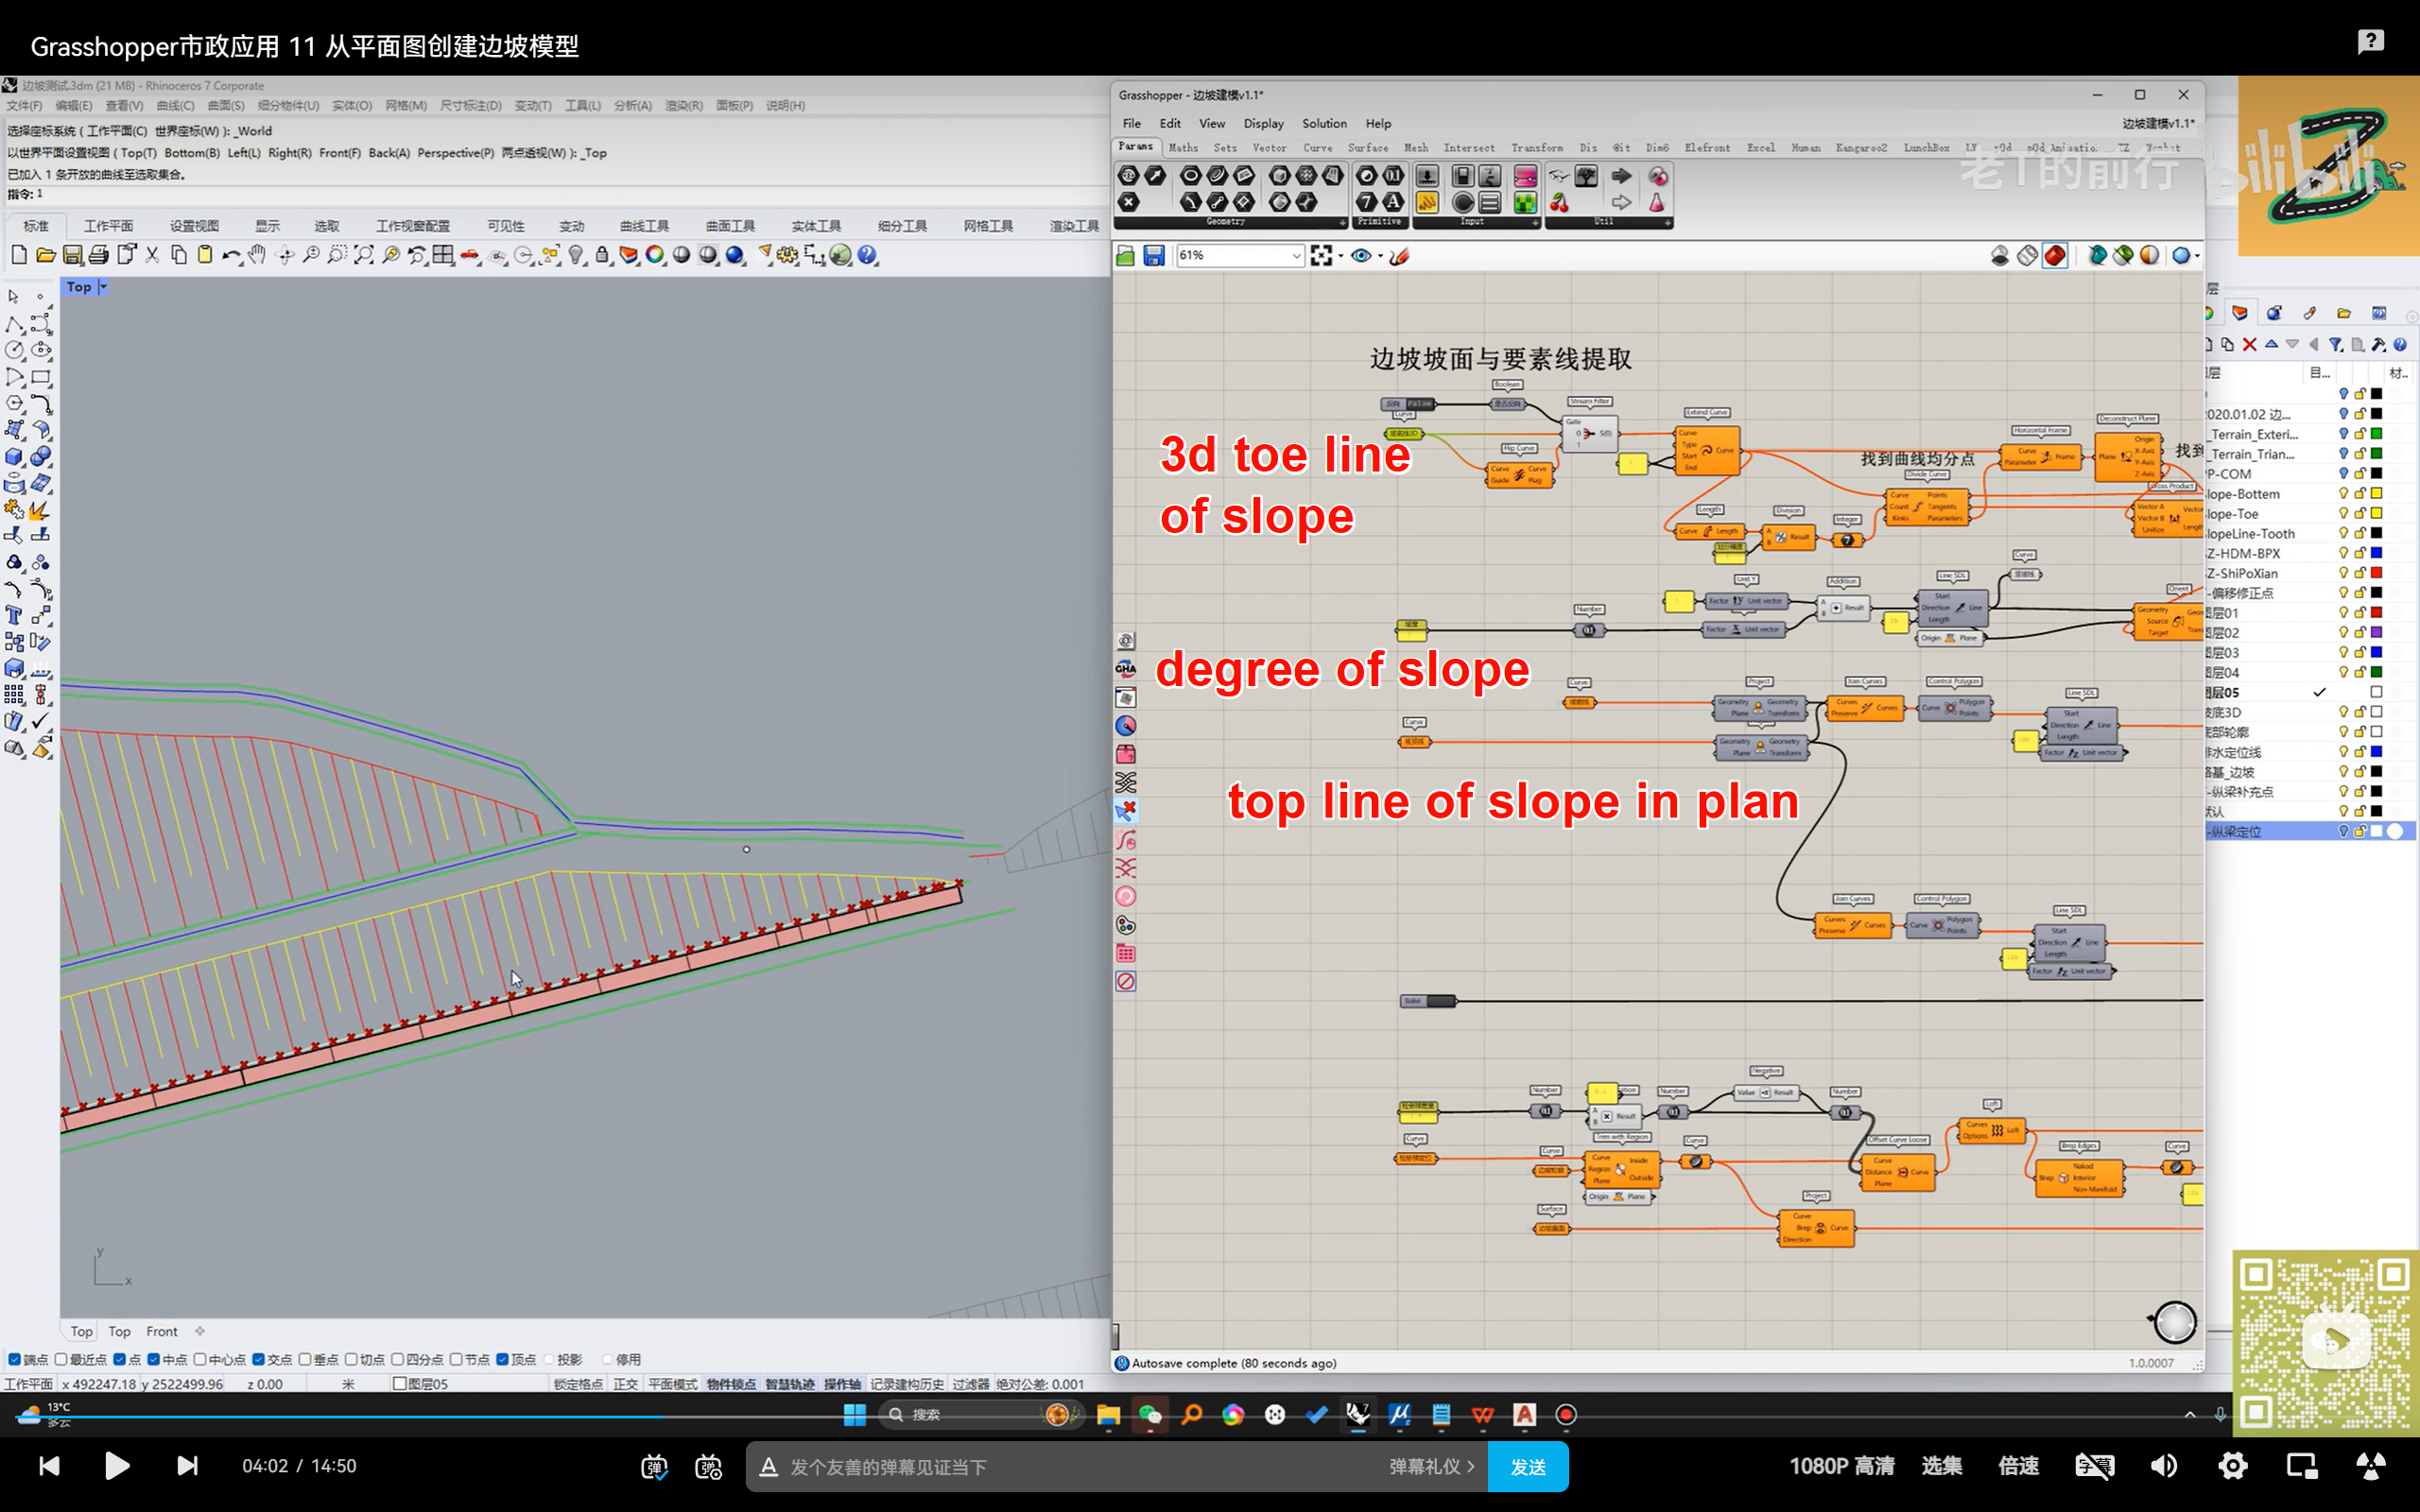
Task: Enable 最近点 object snap checkbox
Action: (62, 1359)
